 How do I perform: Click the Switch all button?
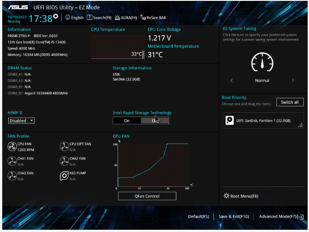(290, 102)
